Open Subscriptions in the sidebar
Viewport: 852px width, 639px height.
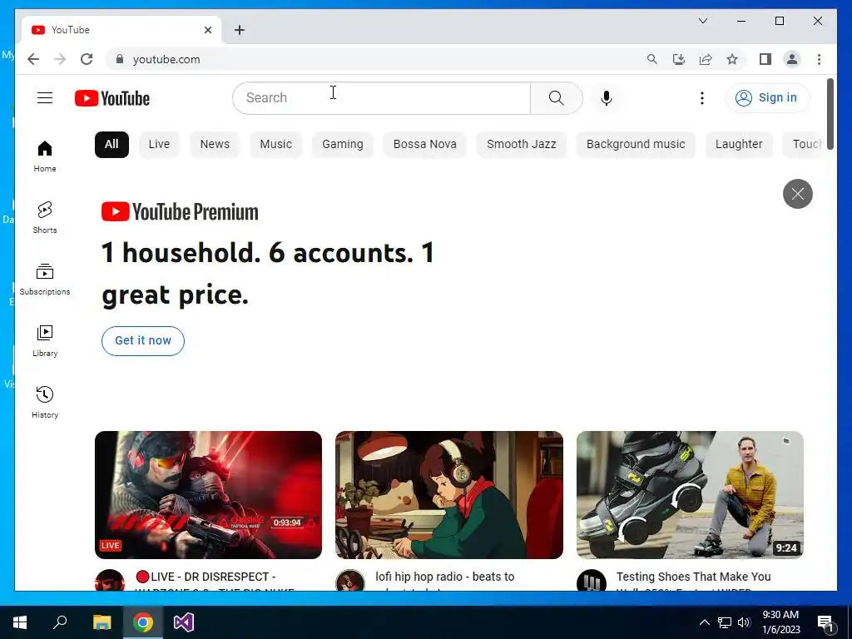pyautogui.click(x=45, y=280)
